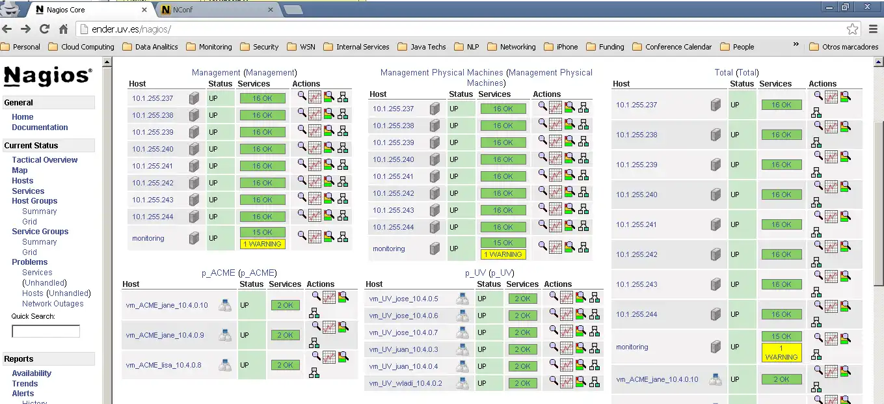Open the Monitoring bookmarks folder

[209, 47]
